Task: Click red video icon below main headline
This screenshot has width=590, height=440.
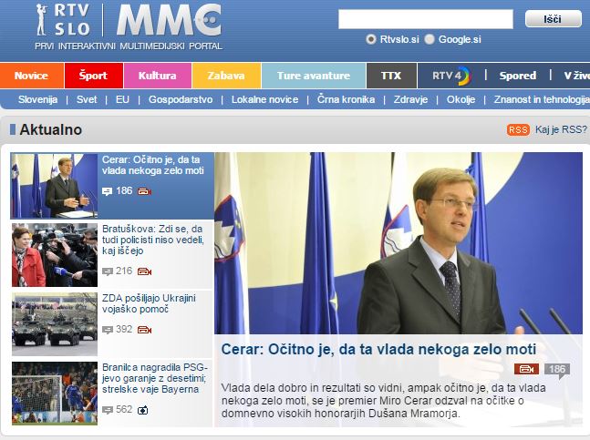Action: [x=526, y=369]
